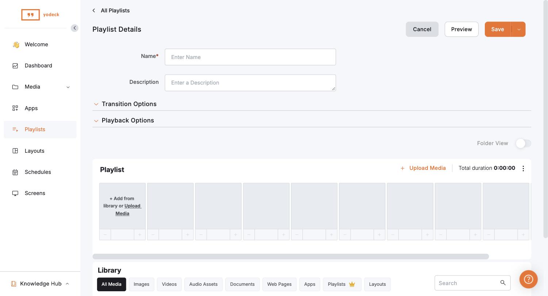Click the Knowledge Hub book icon
Screen dimensions: 548x296
click(x=14, y=284)
